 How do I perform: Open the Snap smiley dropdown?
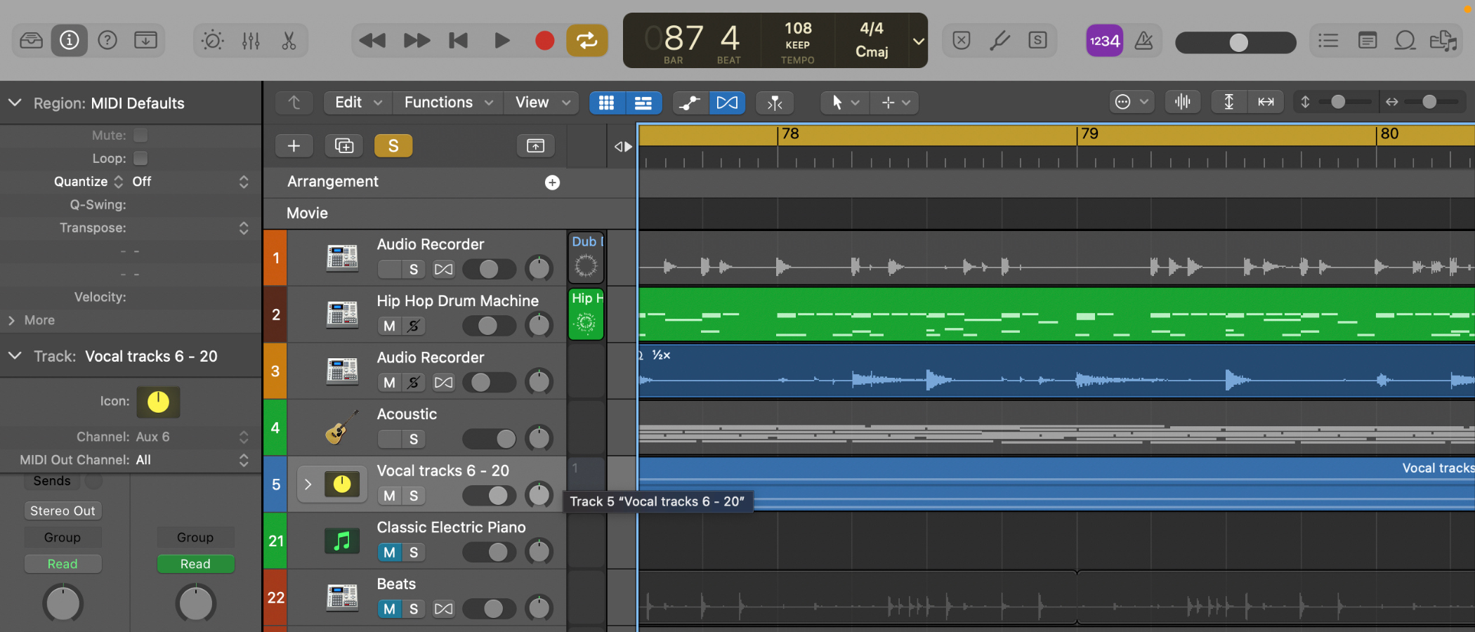coord(1132,103)
